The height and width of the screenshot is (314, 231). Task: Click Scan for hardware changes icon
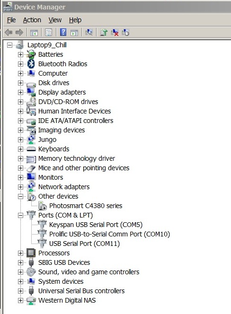[89, 32]
